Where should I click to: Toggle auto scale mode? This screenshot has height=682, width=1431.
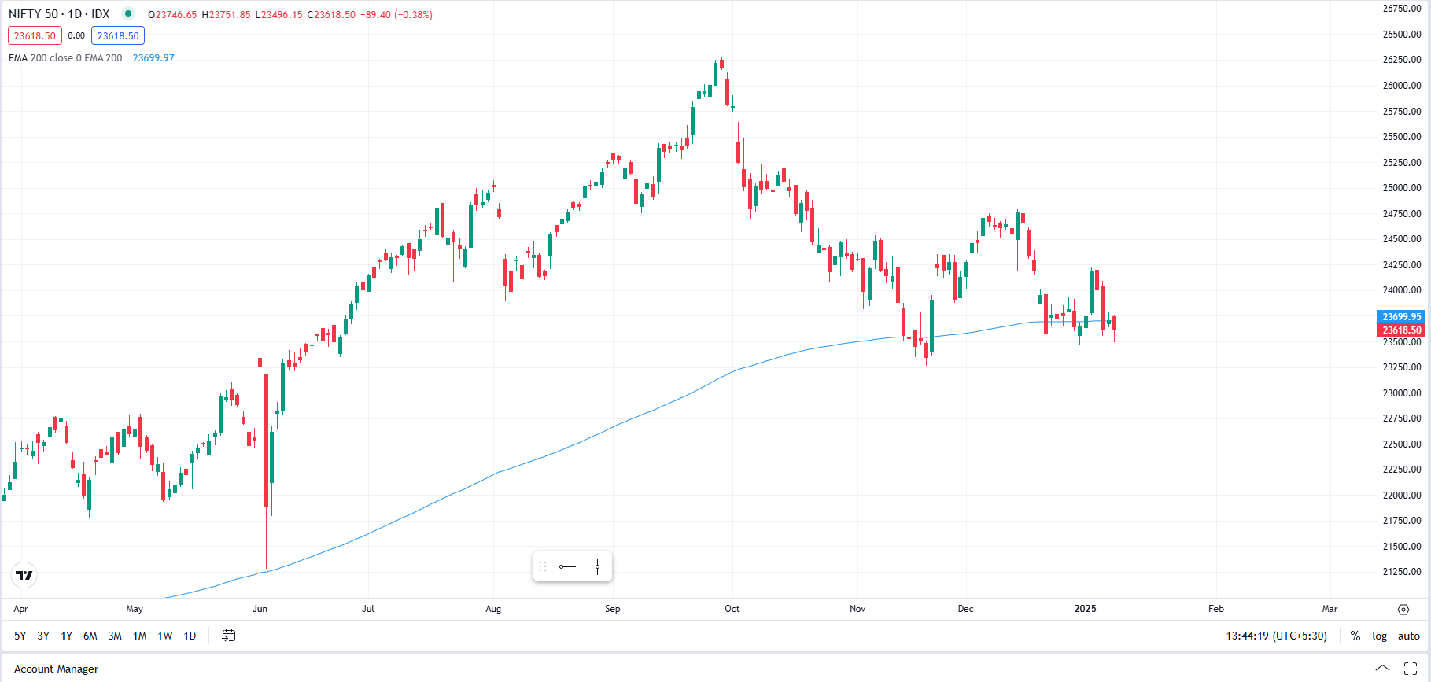click(1408, 636)
